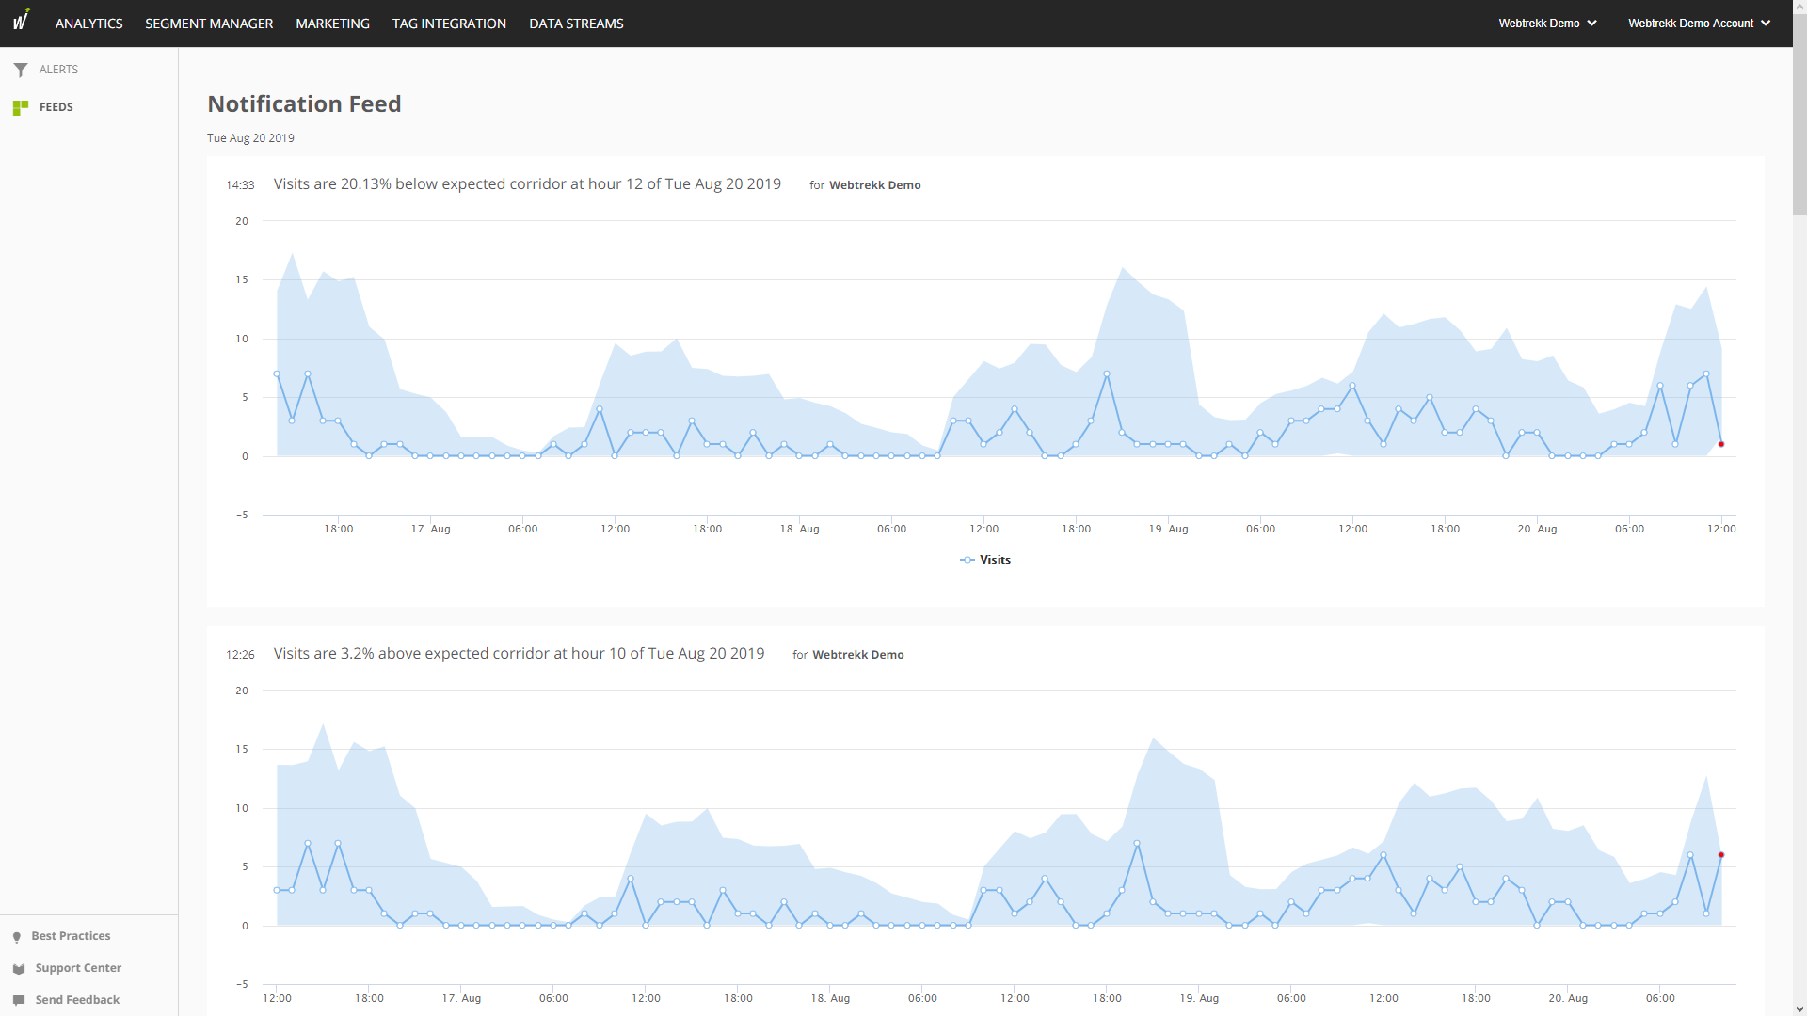1807x1016 pixels.
Task: Click the Tag Integration menu icon
Action: coord(449,23)
